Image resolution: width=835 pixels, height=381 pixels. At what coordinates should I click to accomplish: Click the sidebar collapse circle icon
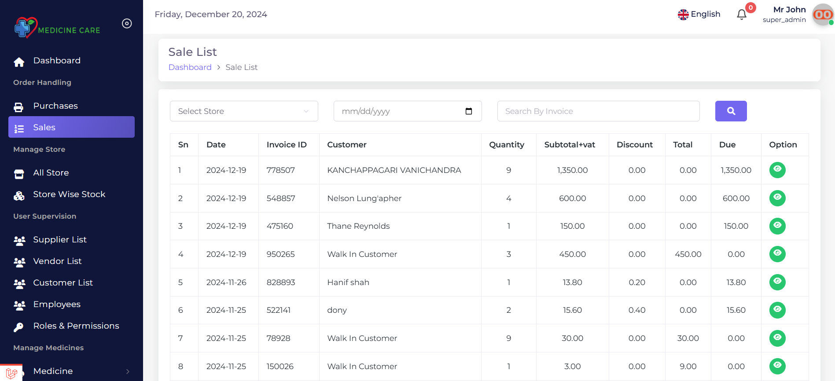[127, 23]
